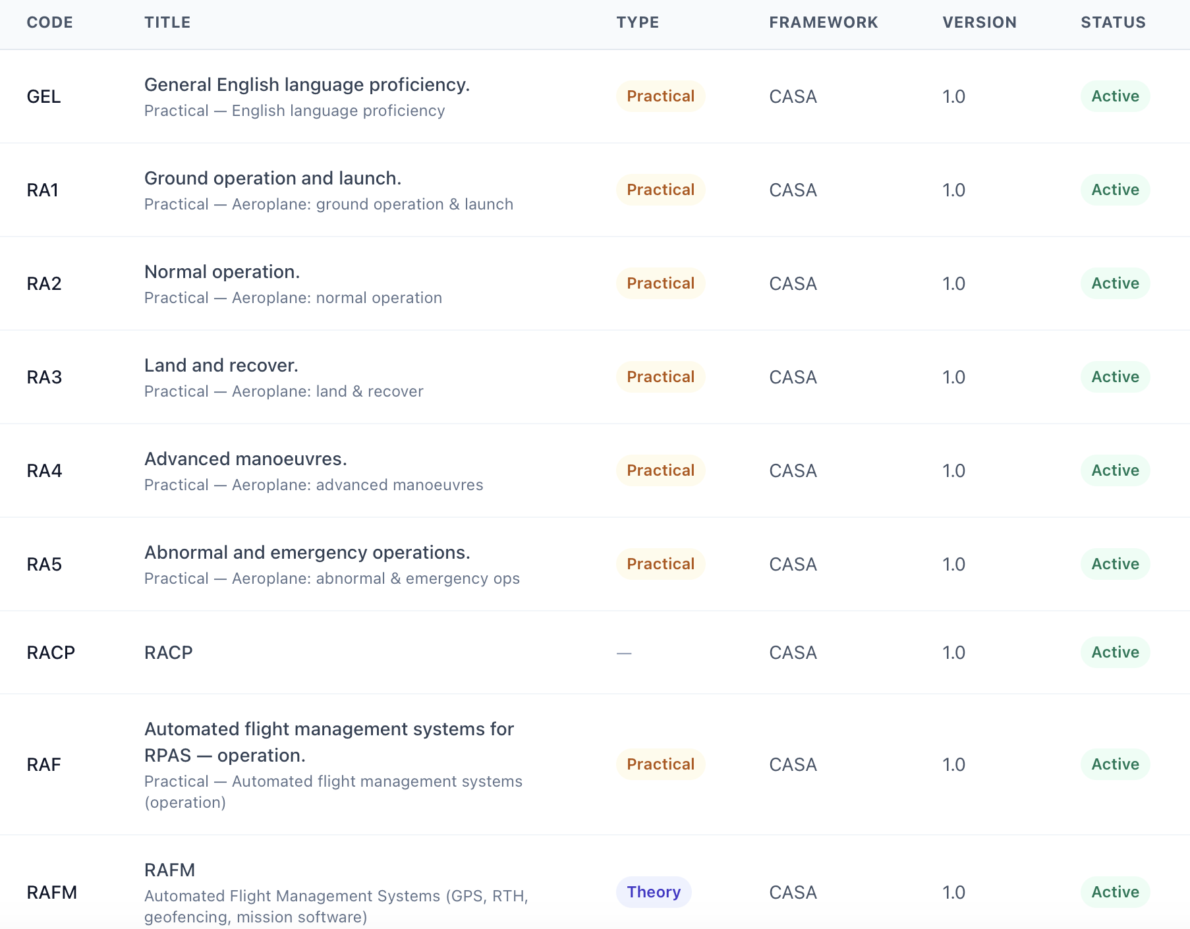
Task: Click the Active status badge for RACP
Action: pyautogui.click(x=1115, y=652)
